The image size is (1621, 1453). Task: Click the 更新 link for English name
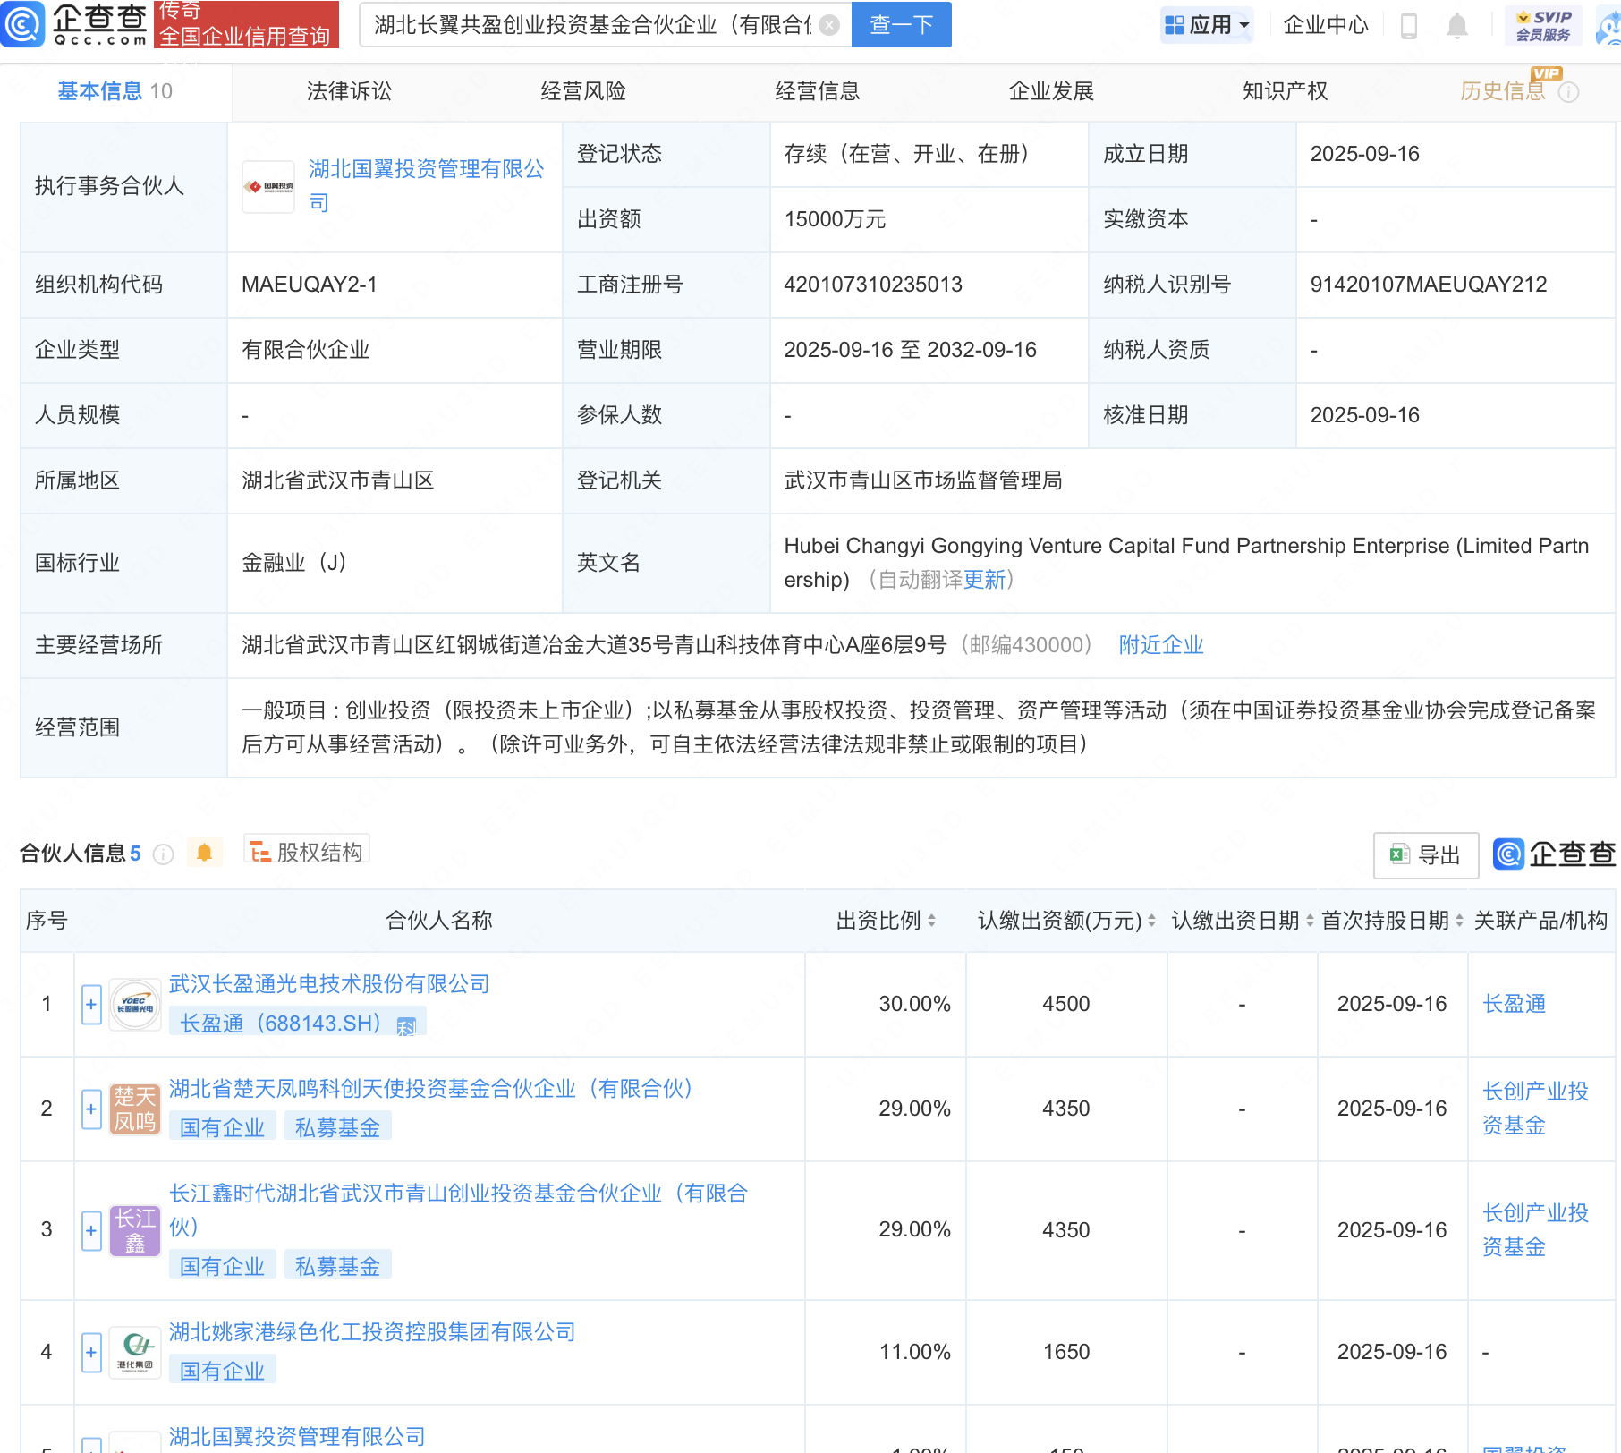pos(985,580)
